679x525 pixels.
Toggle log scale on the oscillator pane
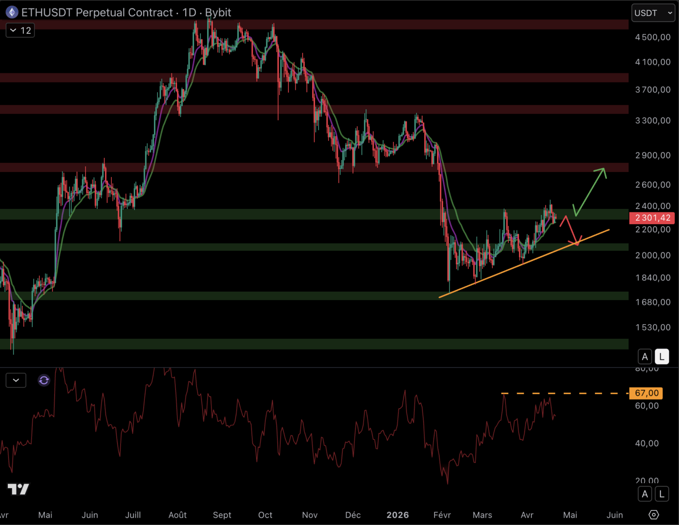662,494
